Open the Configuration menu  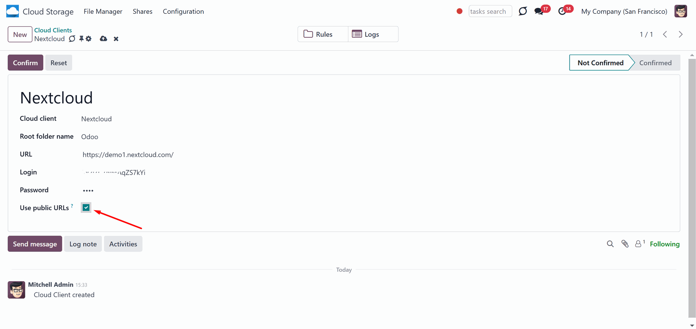point(183,12)
